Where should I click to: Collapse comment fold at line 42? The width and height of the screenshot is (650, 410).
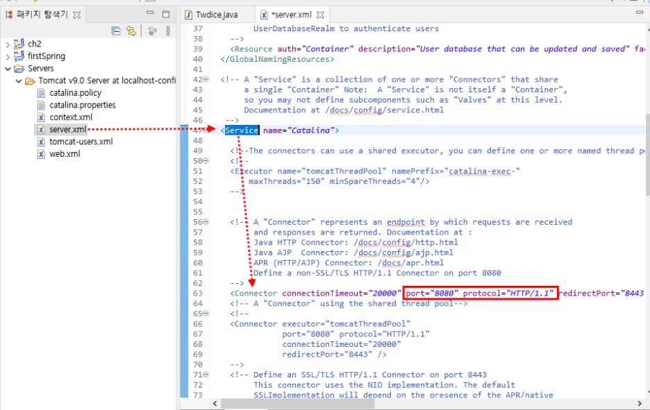[x=206, y=79]
